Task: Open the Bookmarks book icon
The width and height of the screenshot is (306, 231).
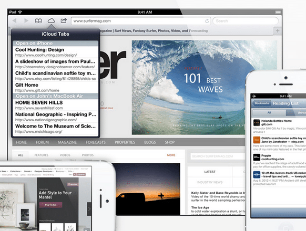Action: click(x=38, y=20)
